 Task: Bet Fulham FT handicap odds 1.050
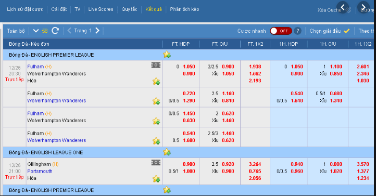click(x=189, y=67)
